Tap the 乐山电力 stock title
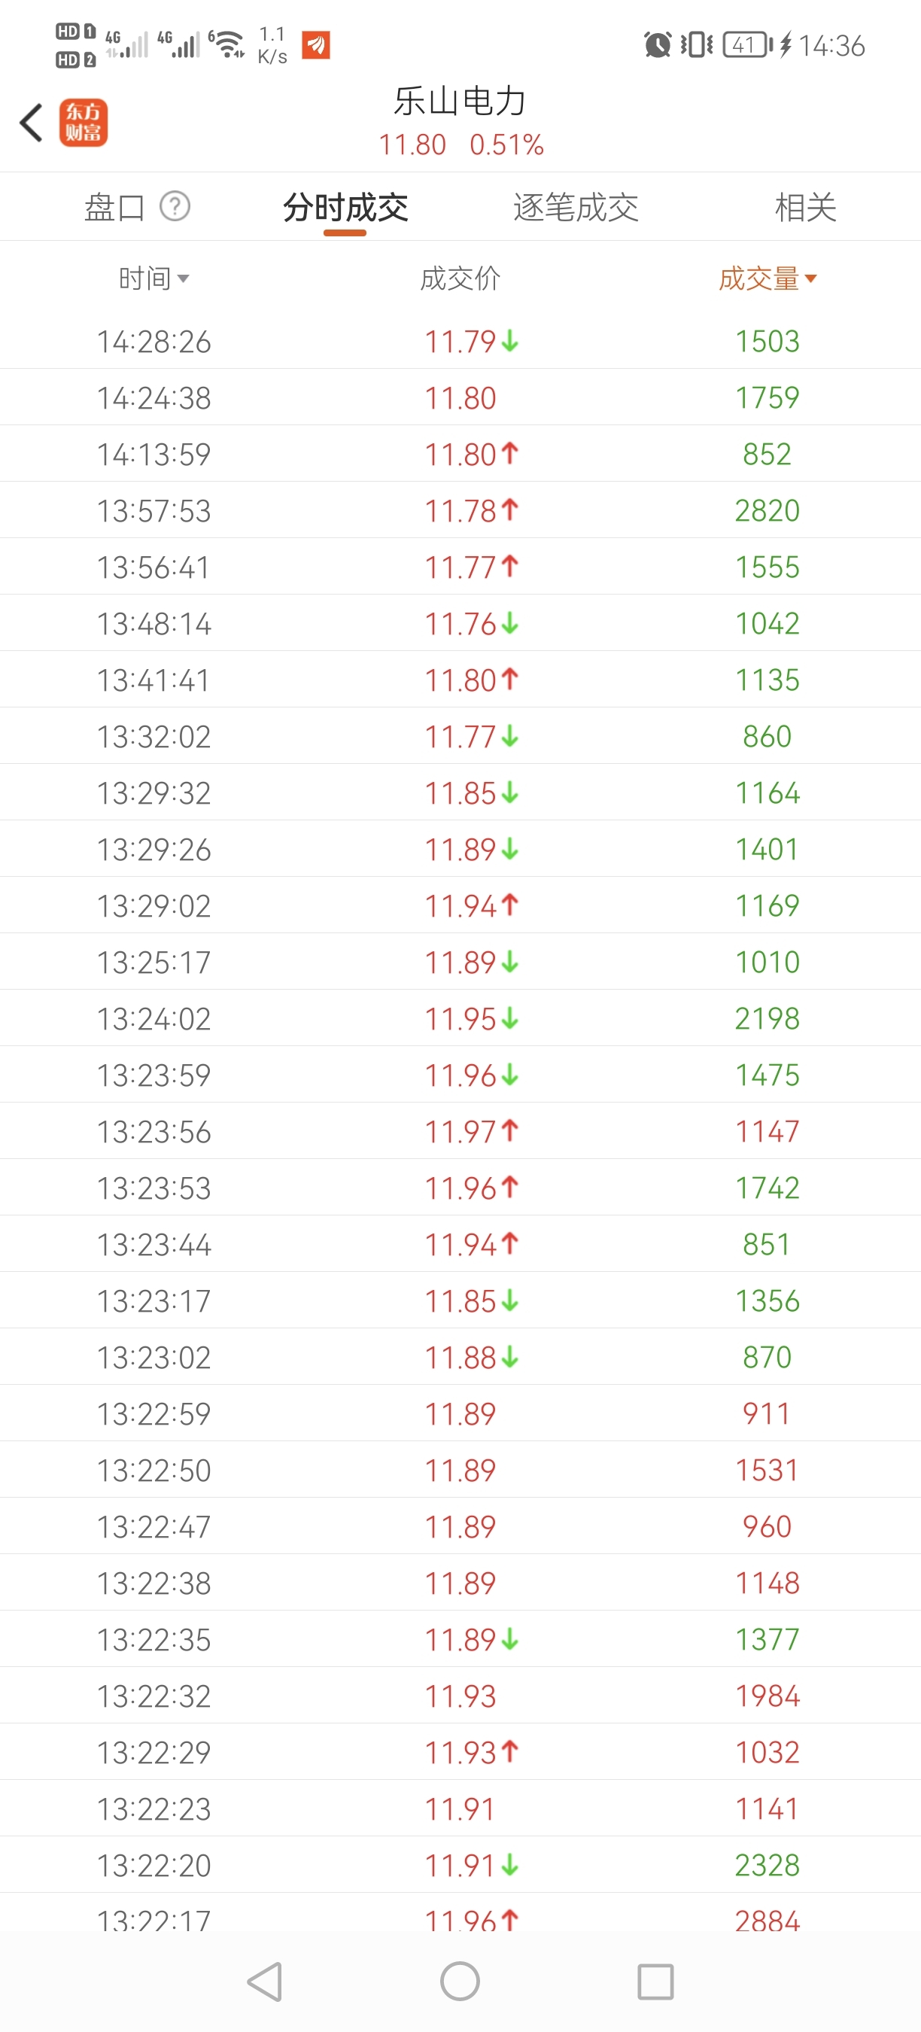This screenshot has height=2032, width=921. click(460, 101)
